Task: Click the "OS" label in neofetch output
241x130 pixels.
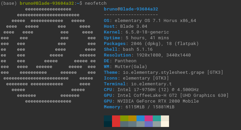Action: coord(107,21)
